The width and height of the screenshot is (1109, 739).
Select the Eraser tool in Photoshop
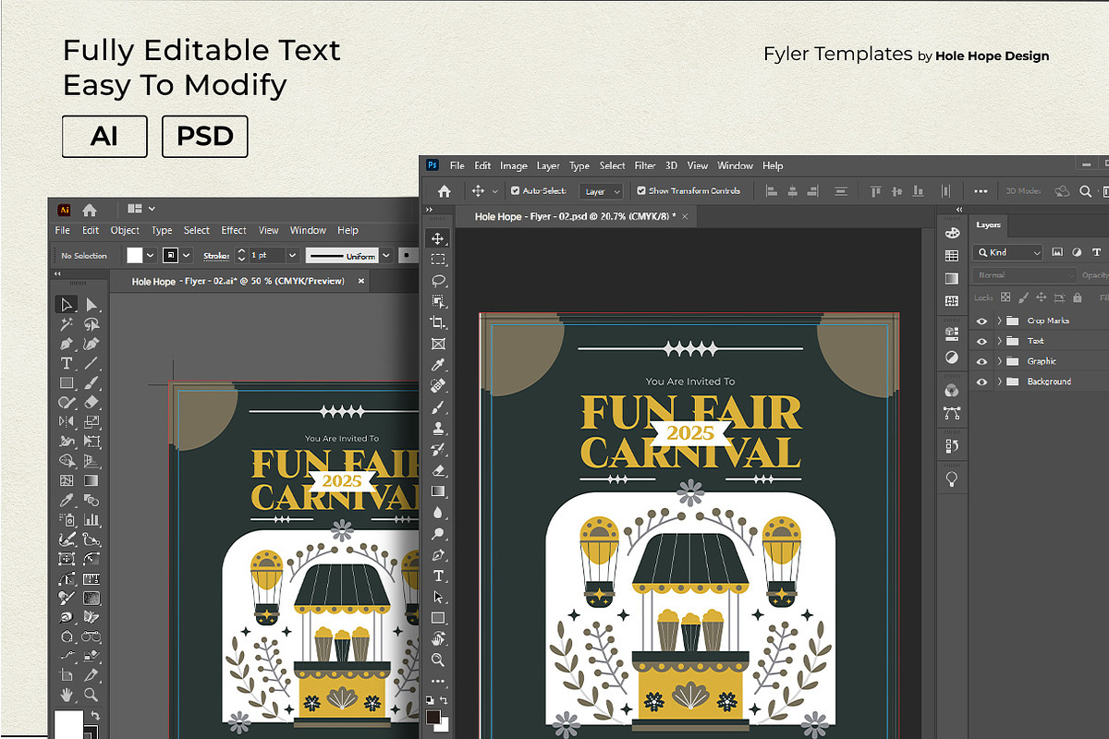coord(438,470)
